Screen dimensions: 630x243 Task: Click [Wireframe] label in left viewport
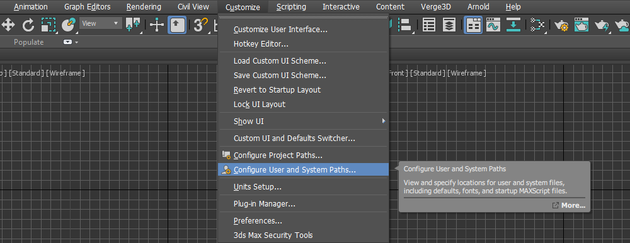65,73
